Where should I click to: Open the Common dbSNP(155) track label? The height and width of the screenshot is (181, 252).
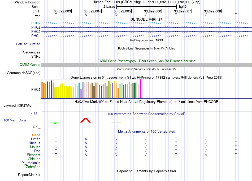23,73
